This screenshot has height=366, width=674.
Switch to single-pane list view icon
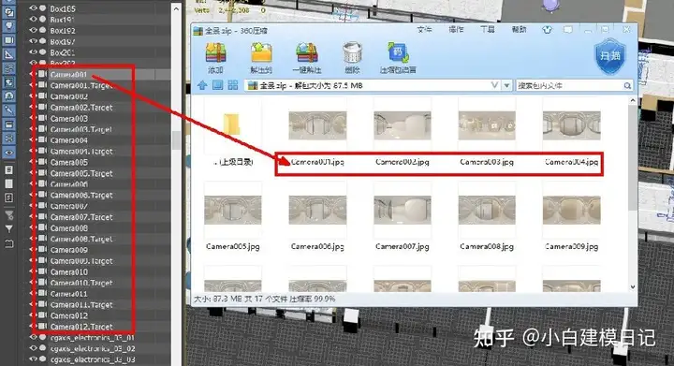(217, 85)
